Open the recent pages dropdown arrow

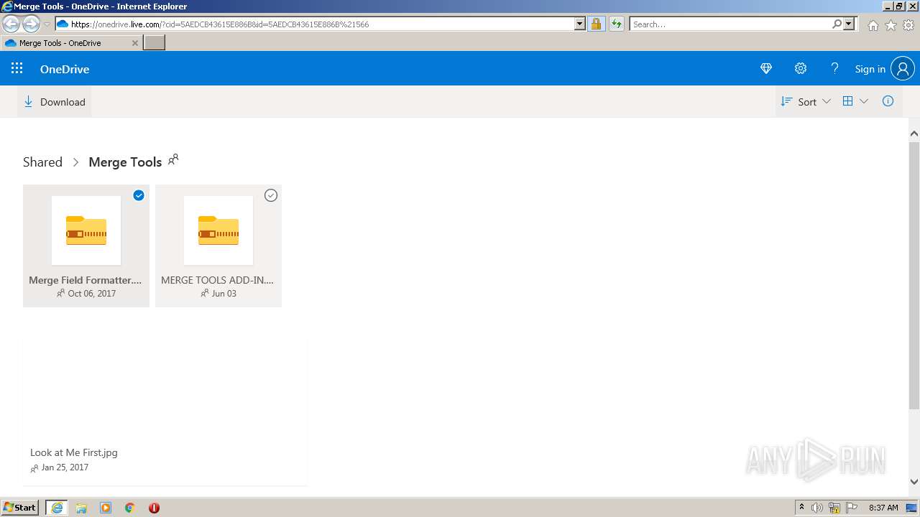[x=47, y=24]
